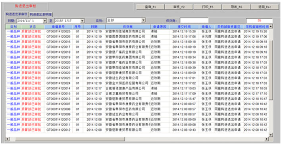Select row with order GT000114120012
Screen dimensions: 281x145
click(137, 130)
